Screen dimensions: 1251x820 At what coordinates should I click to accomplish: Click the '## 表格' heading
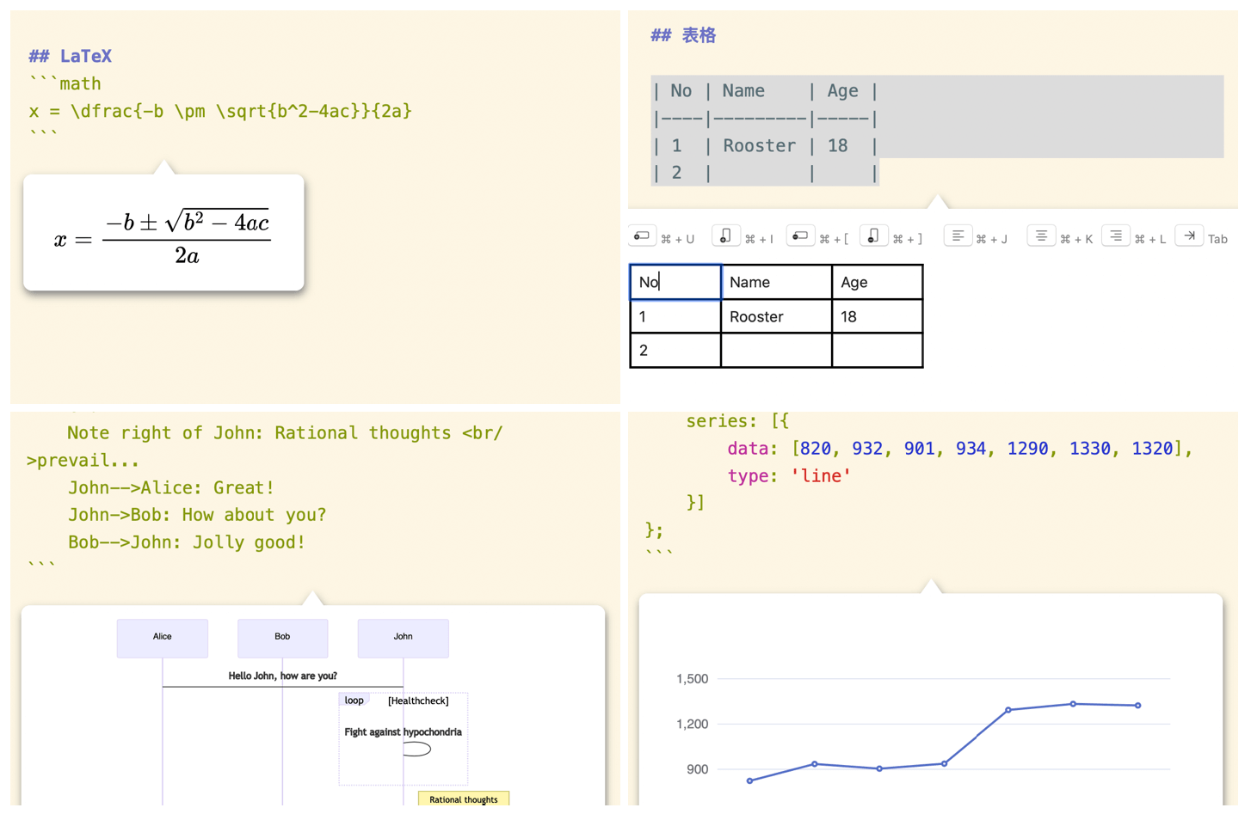click(683, 35)
